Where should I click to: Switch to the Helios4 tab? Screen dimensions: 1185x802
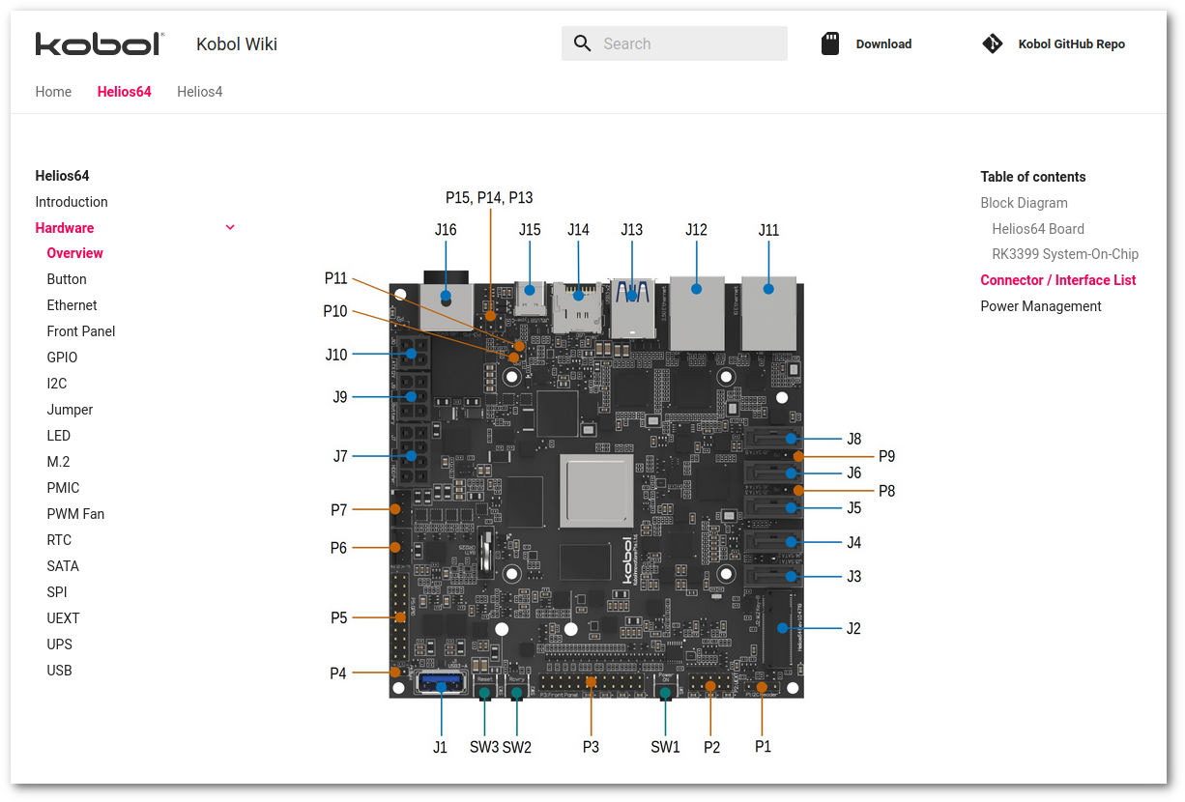200,92
